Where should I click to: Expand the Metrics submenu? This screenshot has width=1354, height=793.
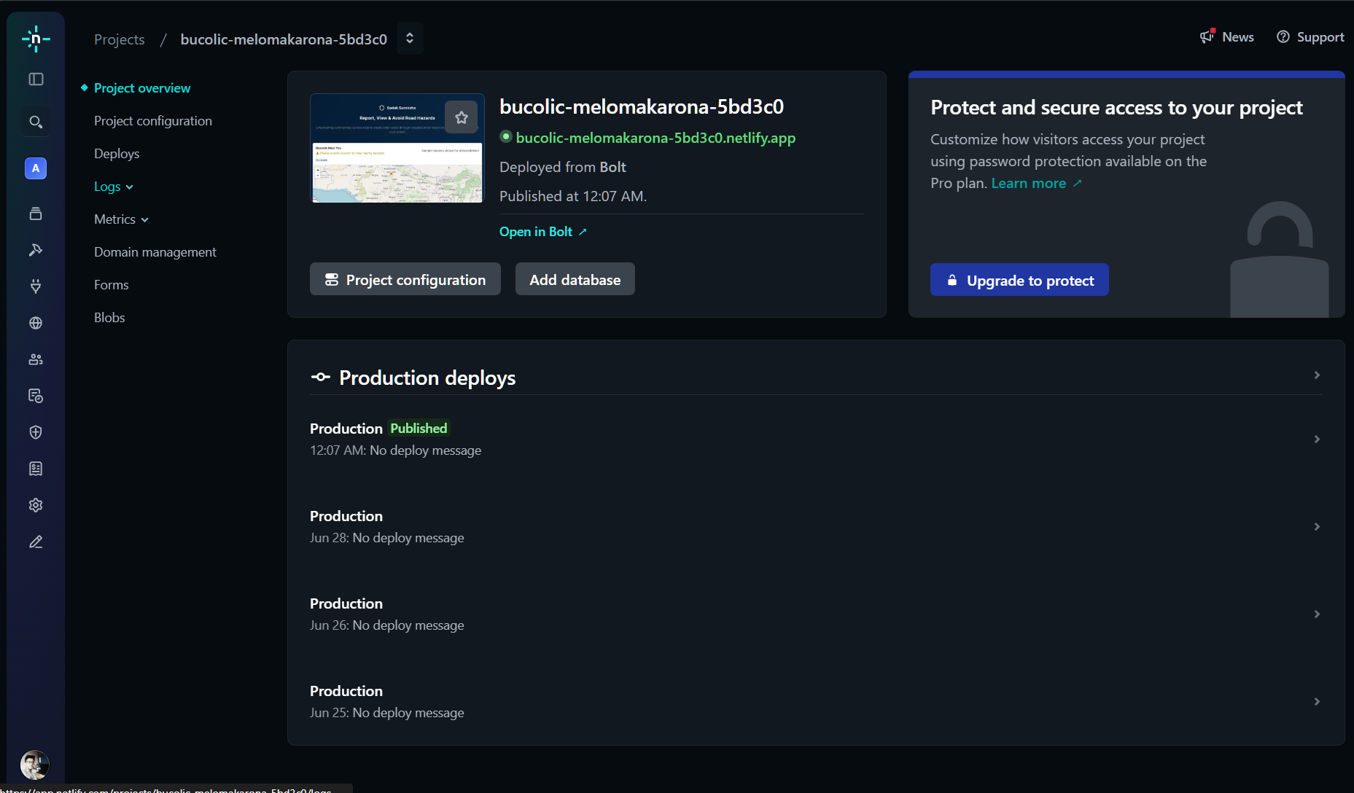[x=121, y=219]
